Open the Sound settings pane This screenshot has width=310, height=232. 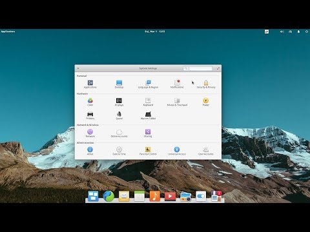(119, 115)
